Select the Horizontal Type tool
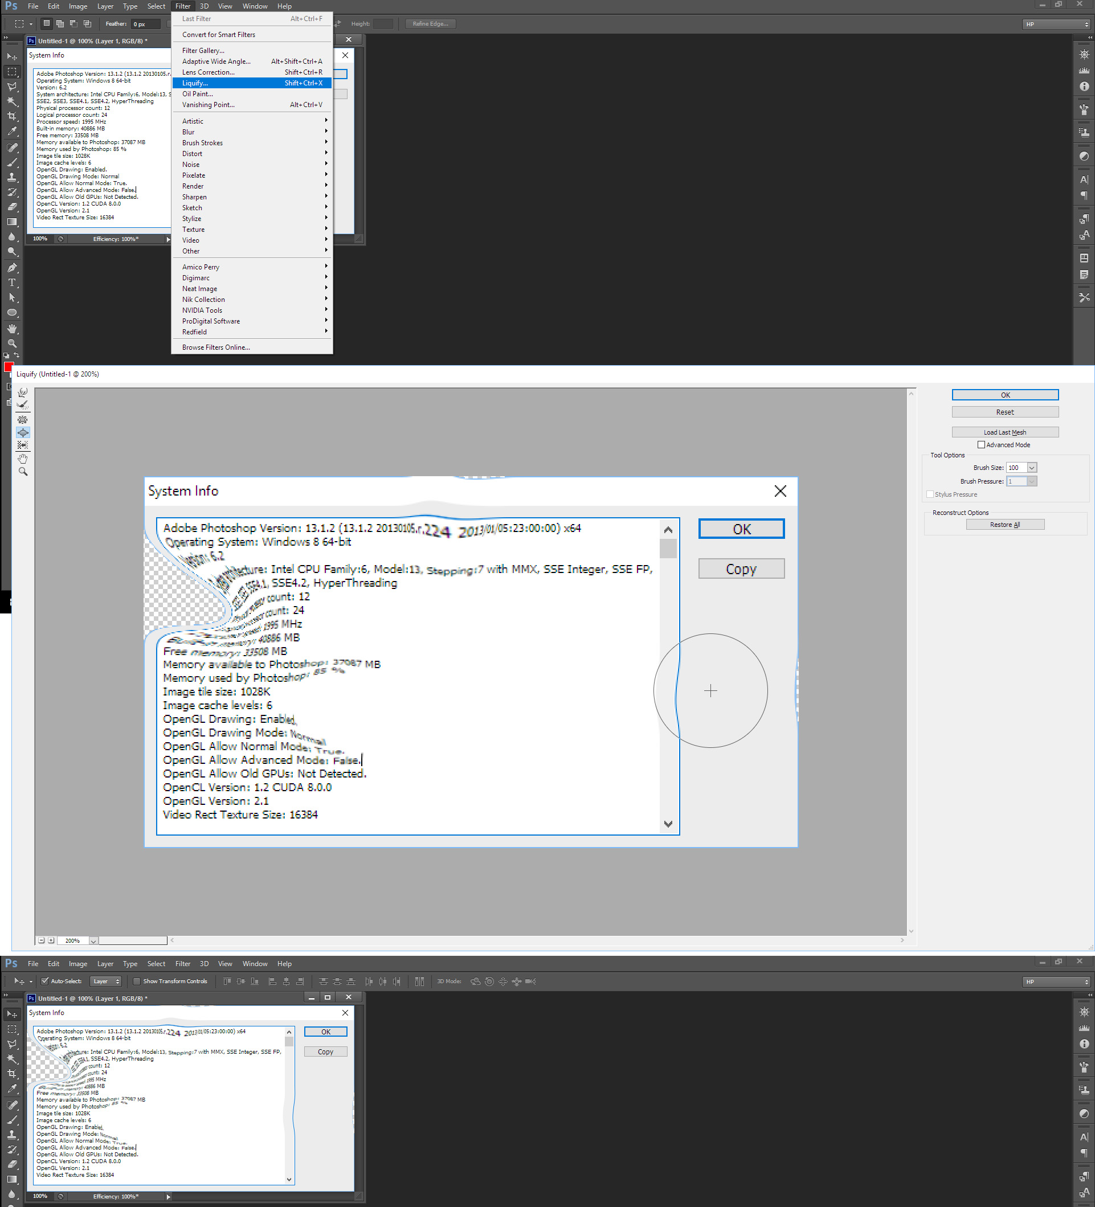 pos(12,283)
